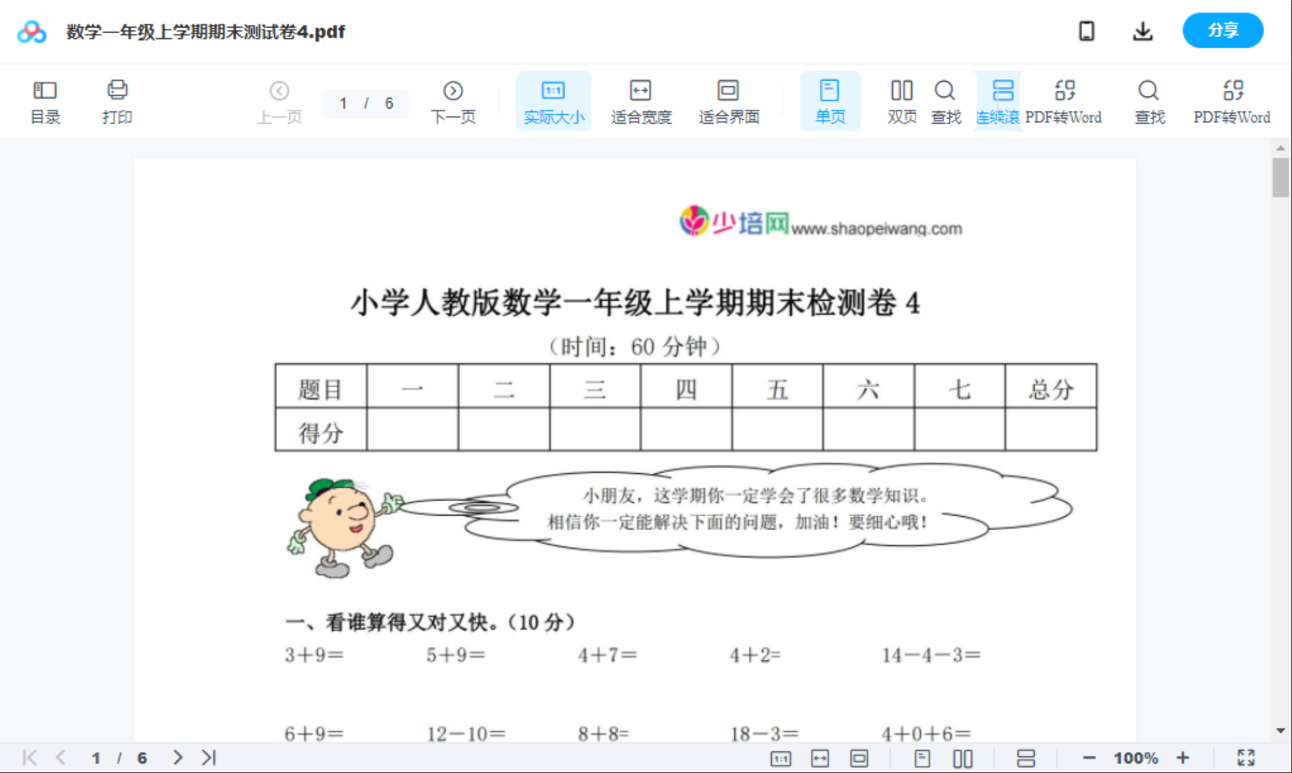Click 适合宽度 to fit page width
1292x773 pixels.
pyautogui.click(x=641, y=100)
